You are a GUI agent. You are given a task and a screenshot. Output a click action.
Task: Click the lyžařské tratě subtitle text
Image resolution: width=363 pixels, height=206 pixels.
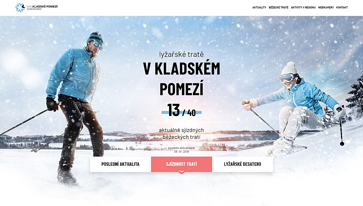(x=181, y=54)
